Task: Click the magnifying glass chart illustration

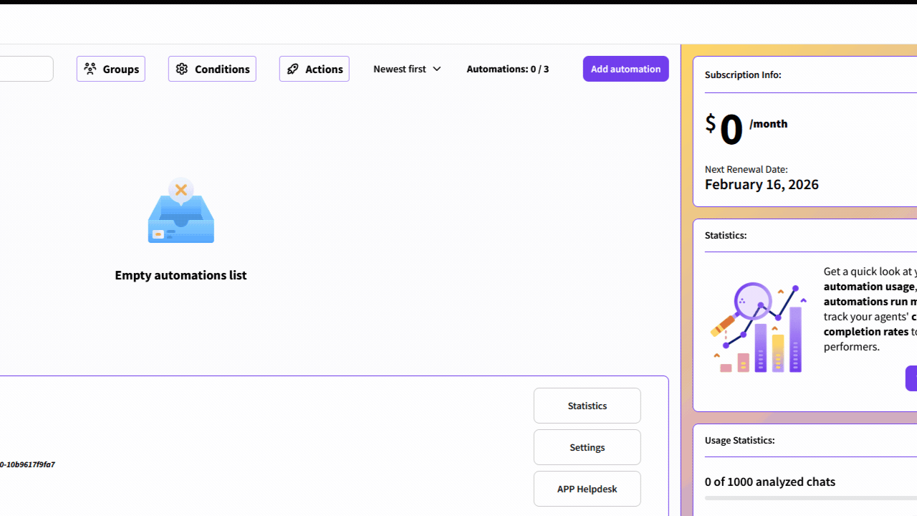Action: coord(758,328)
